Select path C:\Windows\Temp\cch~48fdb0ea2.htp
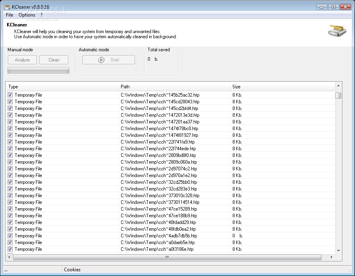Image resolution: width=355 pixels, height=276 pixels. [x=158, y=229]
